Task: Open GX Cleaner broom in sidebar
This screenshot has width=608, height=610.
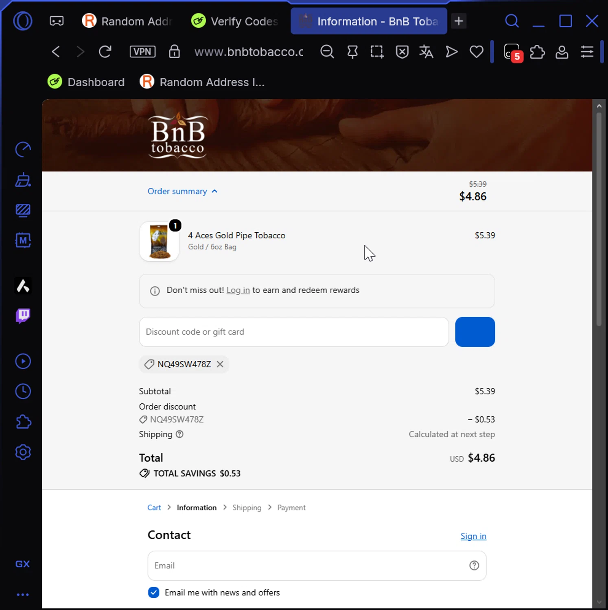Action: 23,180
